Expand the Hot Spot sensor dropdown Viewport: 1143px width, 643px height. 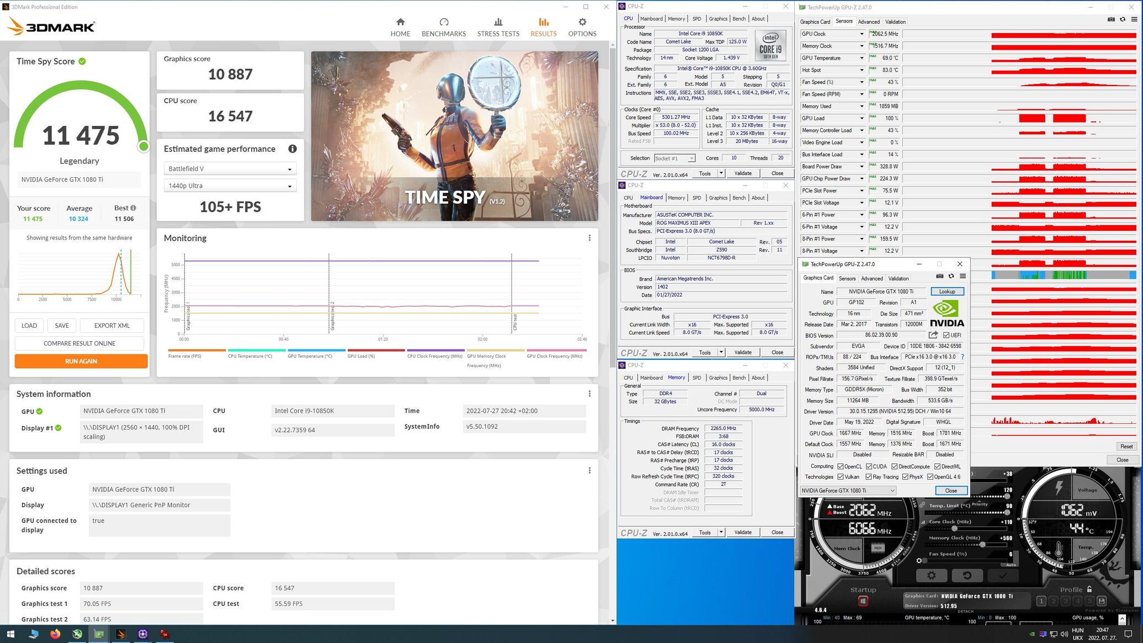[862, 70]
